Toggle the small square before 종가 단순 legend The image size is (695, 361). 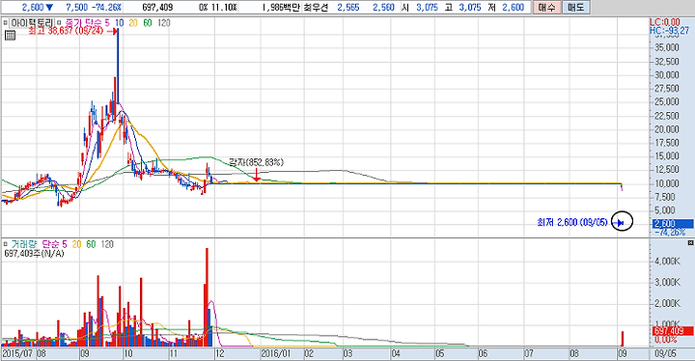click(59, 22)
